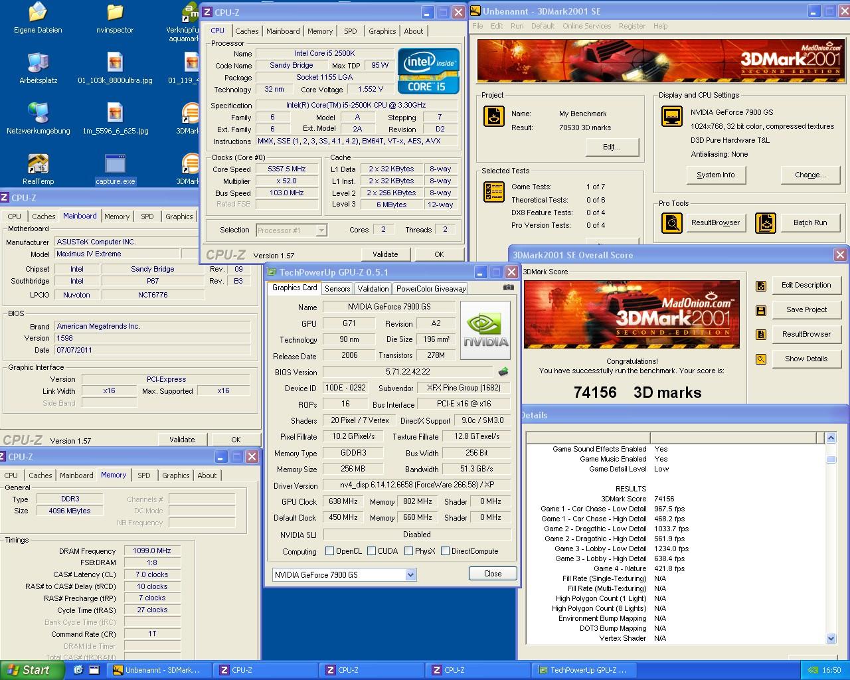Screen dimensions: 850x680
Task: Select the About tab in Memory CPU-Z window
Action: pyautogui.click(x=207, y=475)
